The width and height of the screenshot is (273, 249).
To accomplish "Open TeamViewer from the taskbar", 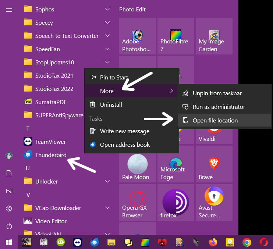I will point(78,242).
